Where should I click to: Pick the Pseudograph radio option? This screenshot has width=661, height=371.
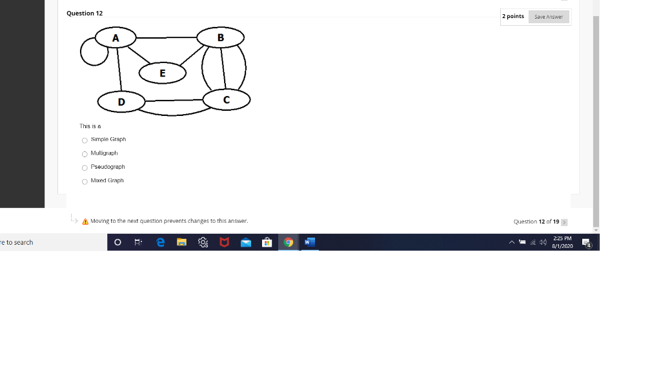point(85,168)
